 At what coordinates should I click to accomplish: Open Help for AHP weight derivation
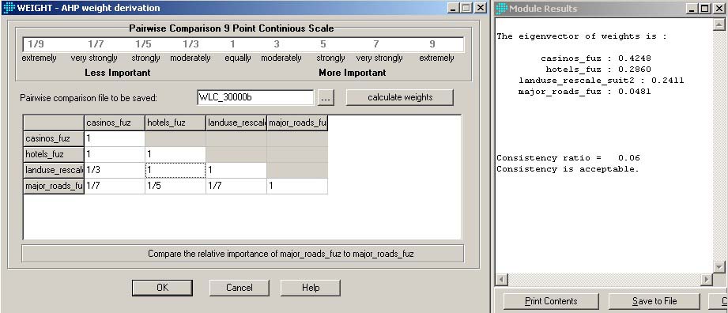[x=311, y=288]
